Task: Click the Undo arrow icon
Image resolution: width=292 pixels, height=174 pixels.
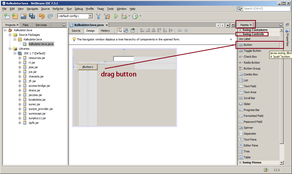Action: (x=42, y=16)
